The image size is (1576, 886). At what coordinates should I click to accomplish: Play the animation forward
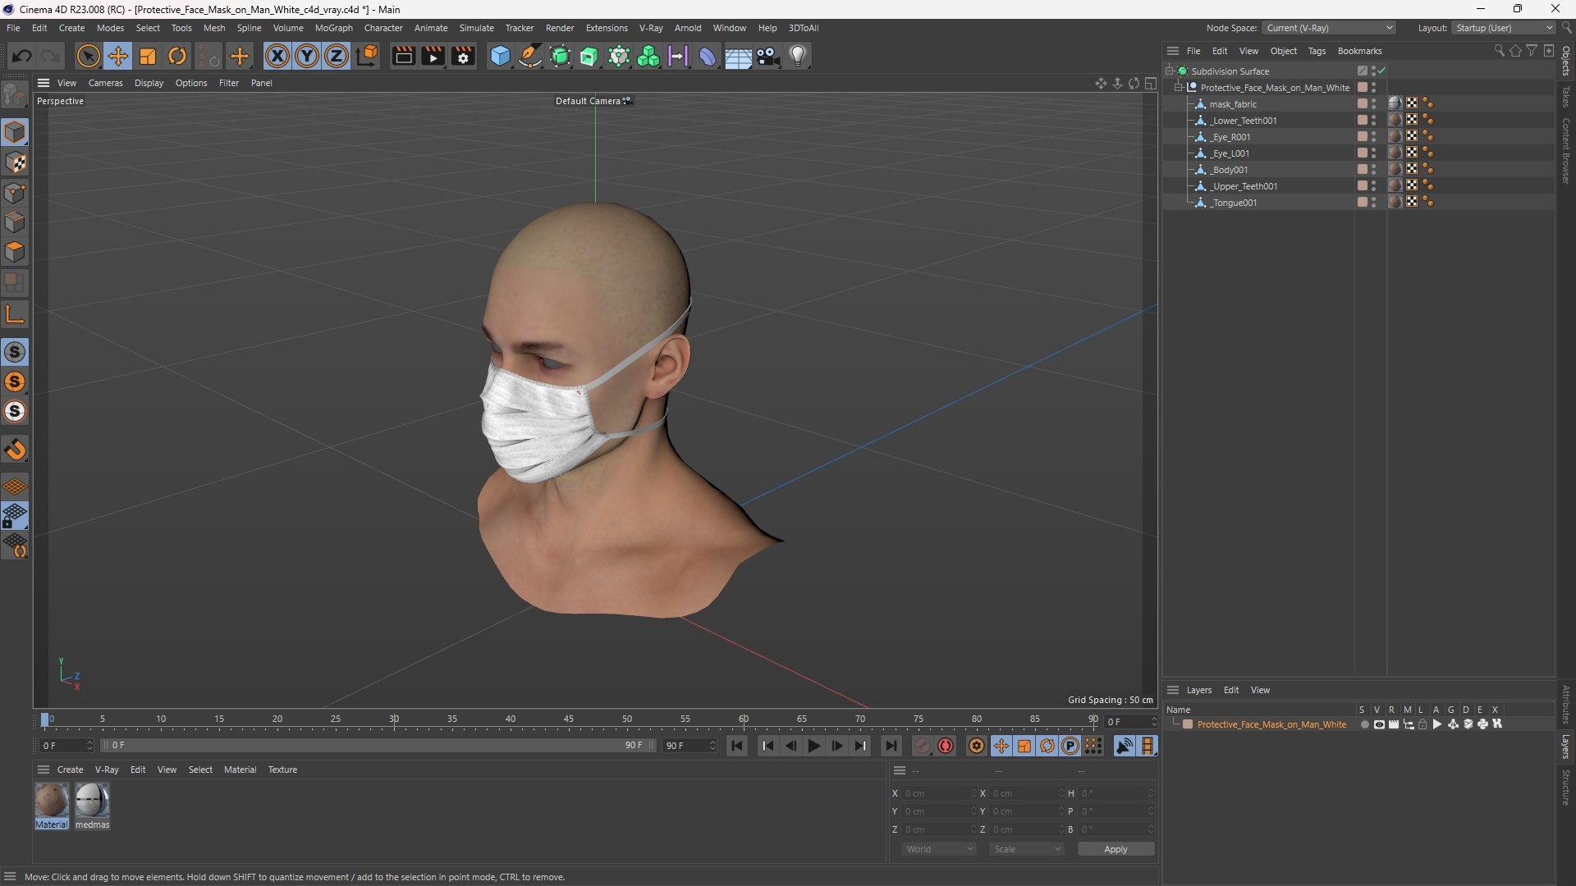tap(813, 746)
